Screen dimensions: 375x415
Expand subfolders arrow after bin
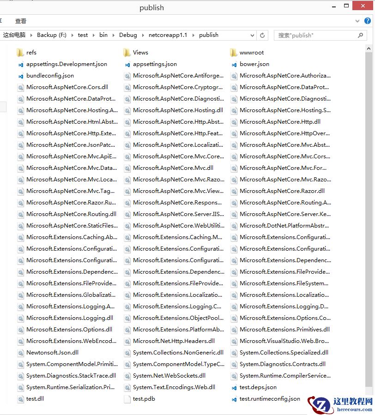[x=113, y=35]
